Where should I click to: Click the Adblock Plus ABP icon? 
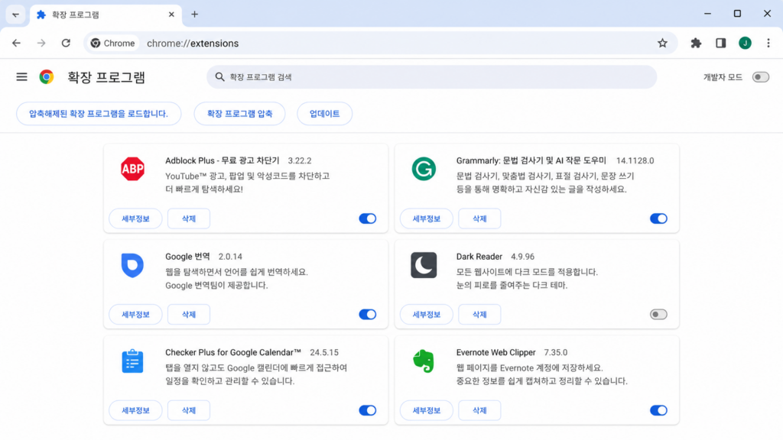tap(132, 169)
